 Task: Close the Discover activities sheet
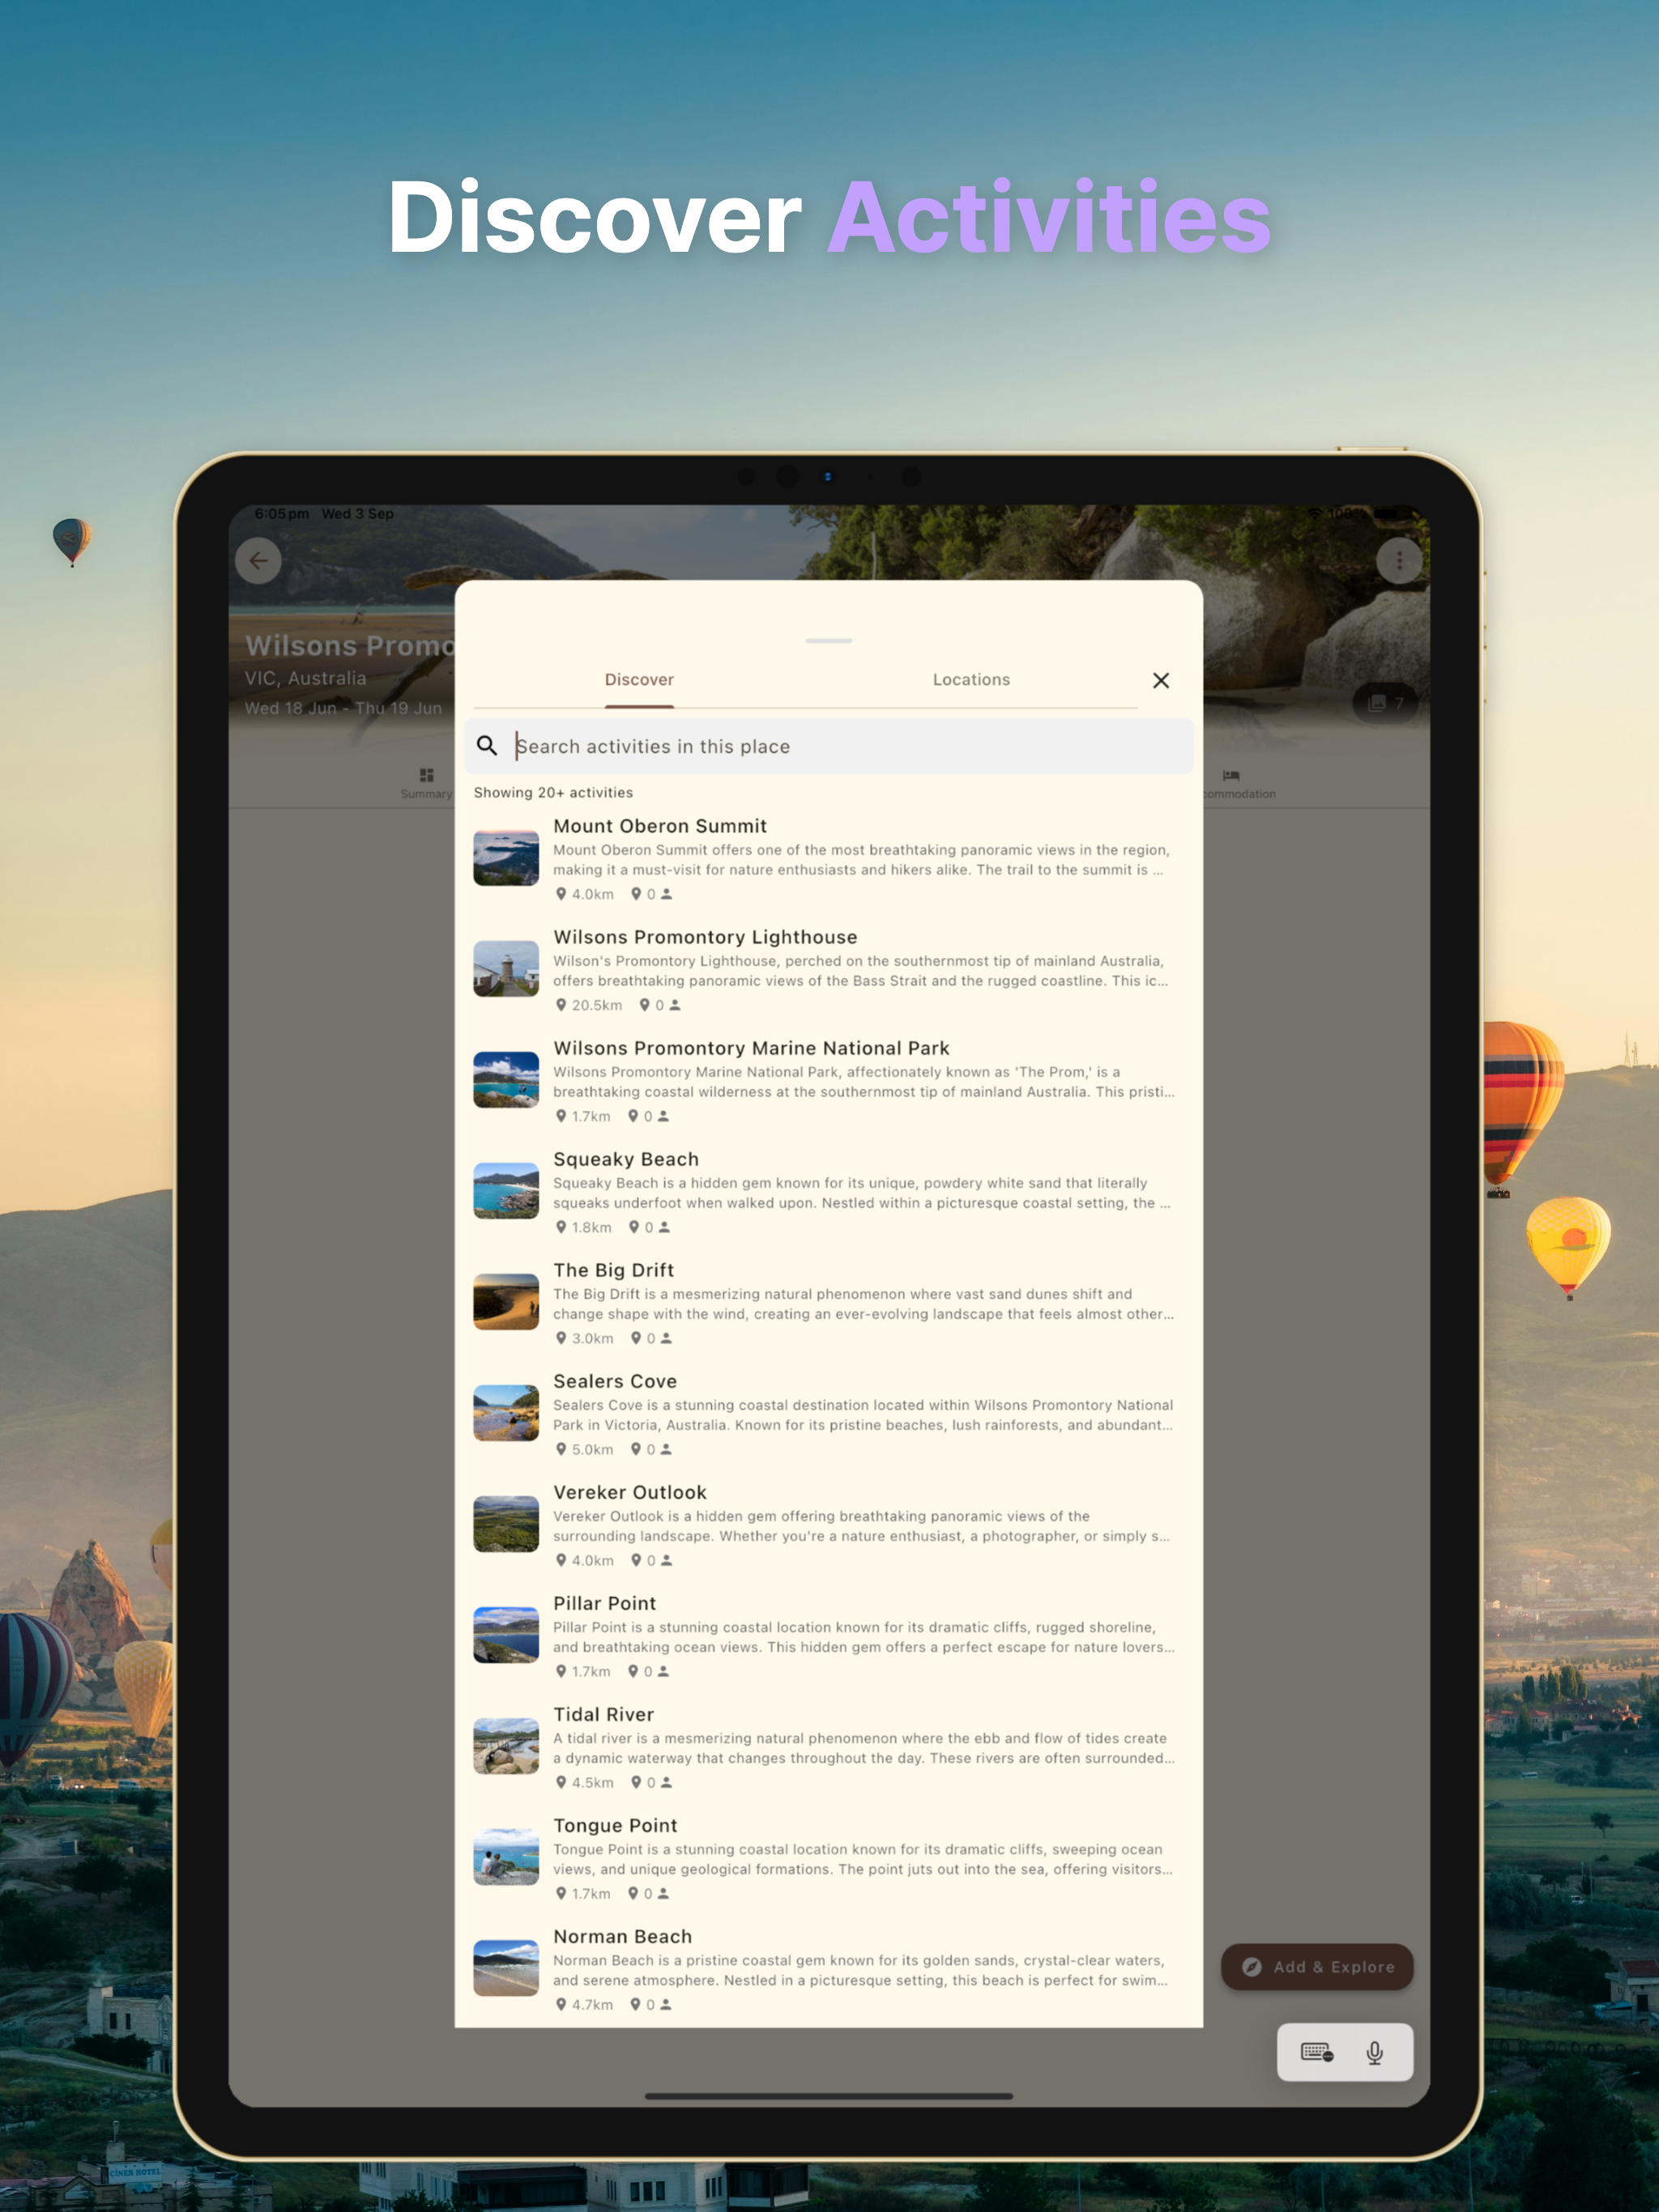pos(1161,680)
